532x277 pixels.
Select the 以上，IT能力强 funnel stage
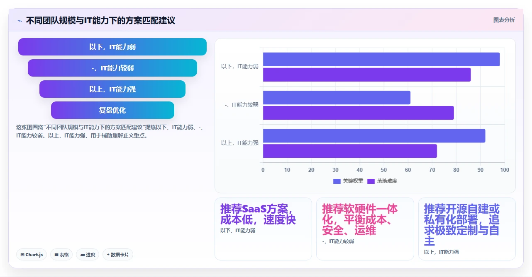pos(112,89)
